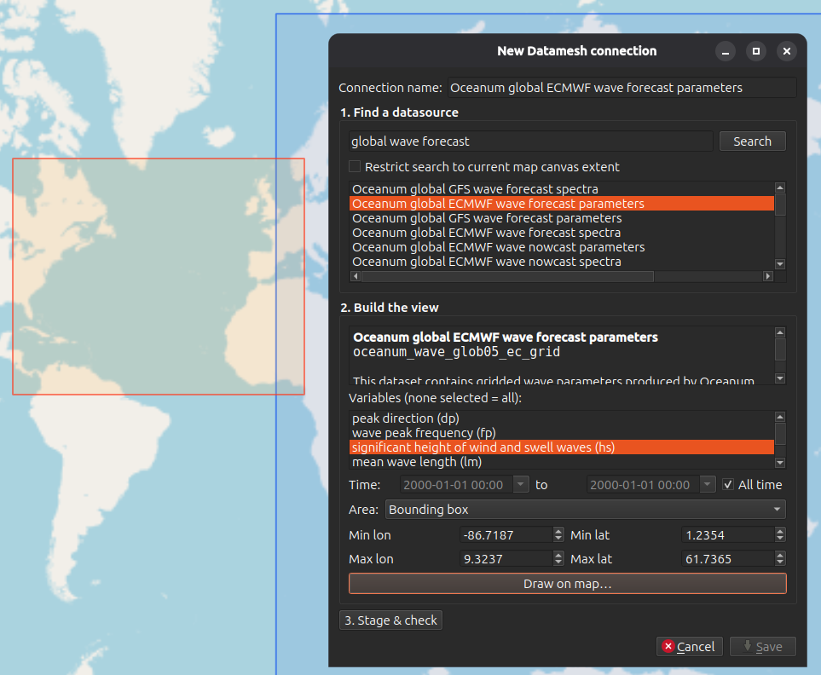This screenshot has width=821, height=675.
Task: Click the variables list vertical scrollbar thumb
Action: [780, 434]
